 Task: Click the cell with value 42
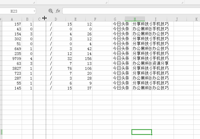click(82, 49)
